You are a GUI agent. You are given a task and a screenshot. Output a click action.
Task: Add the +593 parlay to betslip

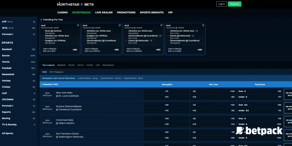click(x=143, y=50)
